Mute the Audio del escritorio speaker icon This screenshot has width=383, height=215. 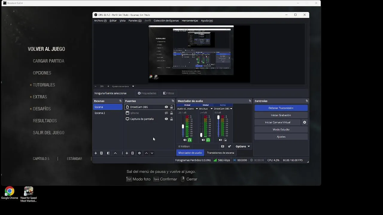click(x=185, y=140)
